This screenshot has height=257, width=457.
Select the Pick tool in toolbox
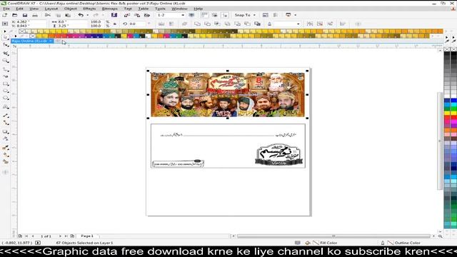pyautogui.click(x=6, y=38)
